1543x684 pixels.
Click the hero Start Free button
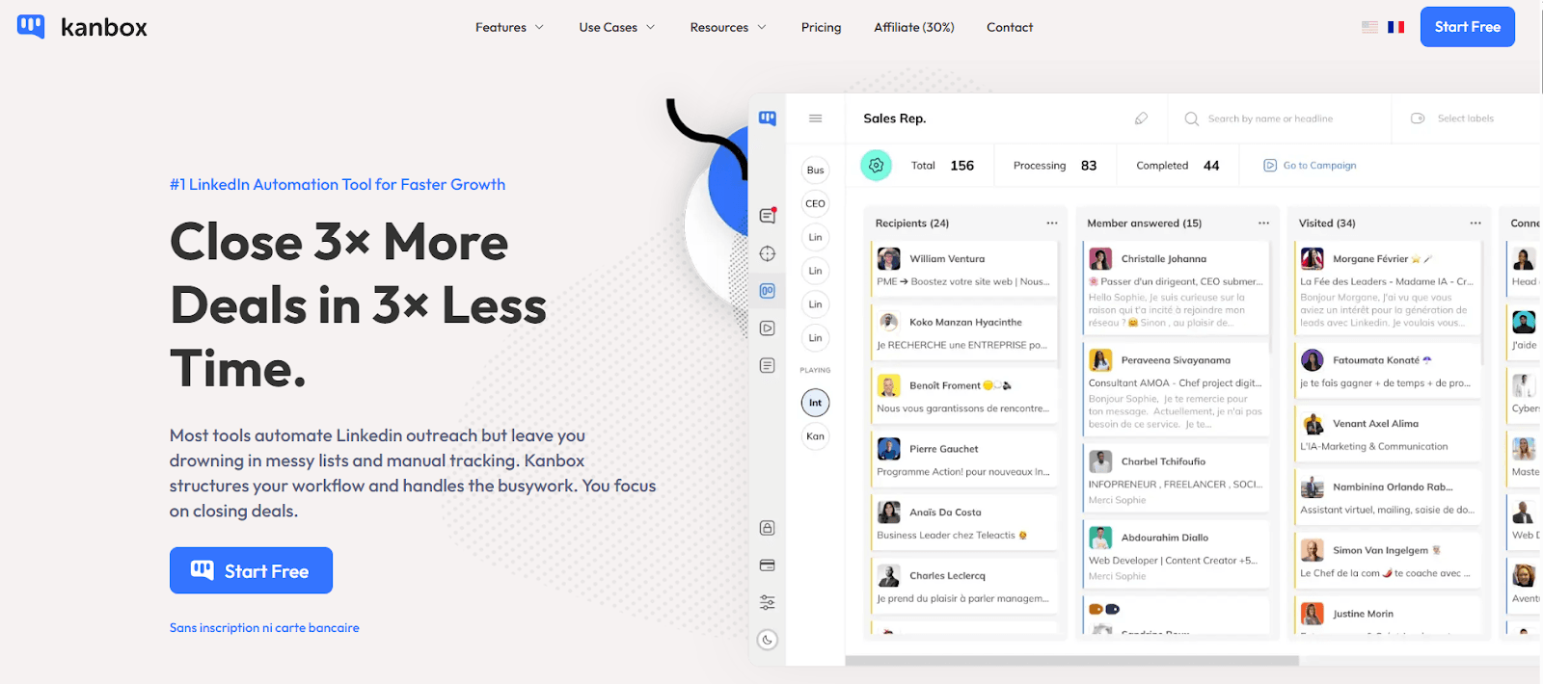coord(251,571)
